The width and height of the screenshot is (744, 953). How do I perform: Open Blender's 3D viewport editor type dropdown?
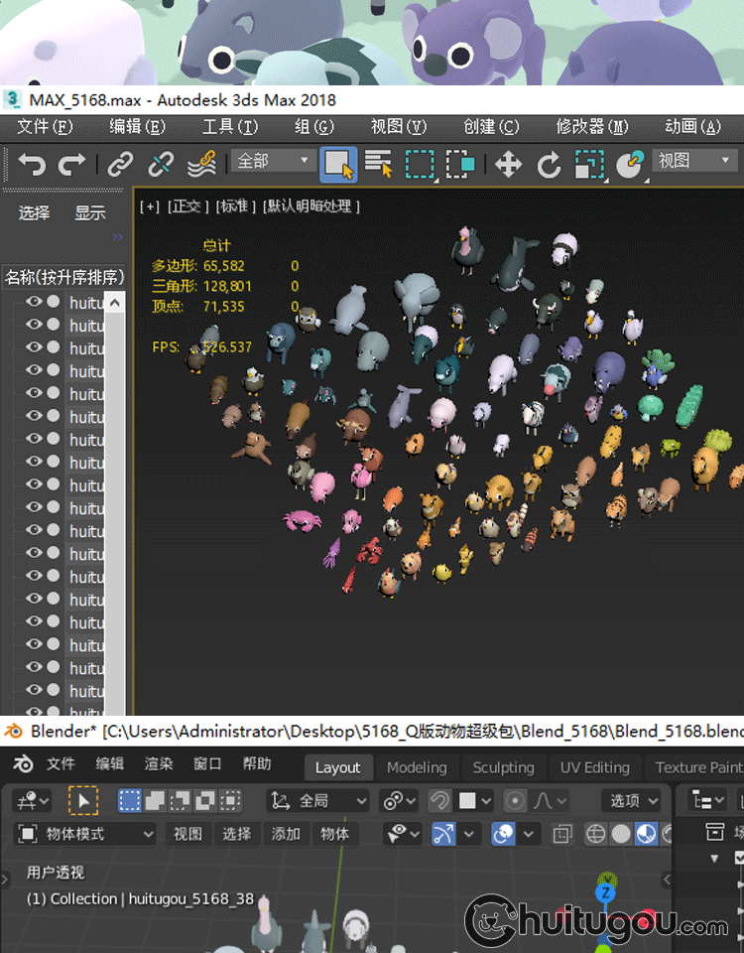click(x=34, y=801)
